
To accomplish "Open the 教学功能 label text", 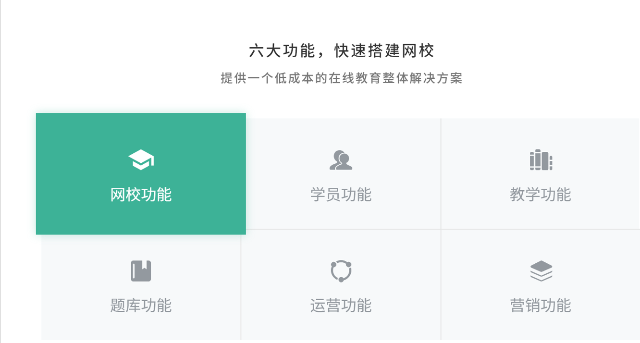I will point(541,195).
